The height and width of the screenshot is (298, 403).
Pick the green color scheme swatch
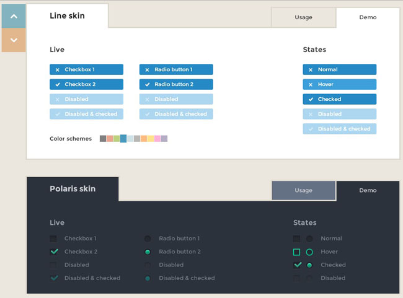coord(117,139)
